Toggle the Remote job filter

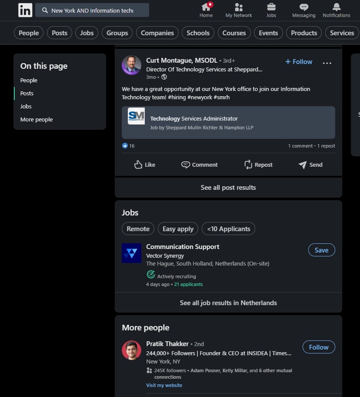tap(138, 229)
